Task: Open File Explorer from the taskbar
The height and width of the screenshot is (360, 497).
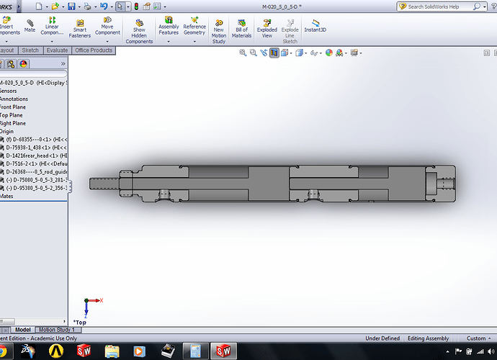Action: tap(112, 351)
